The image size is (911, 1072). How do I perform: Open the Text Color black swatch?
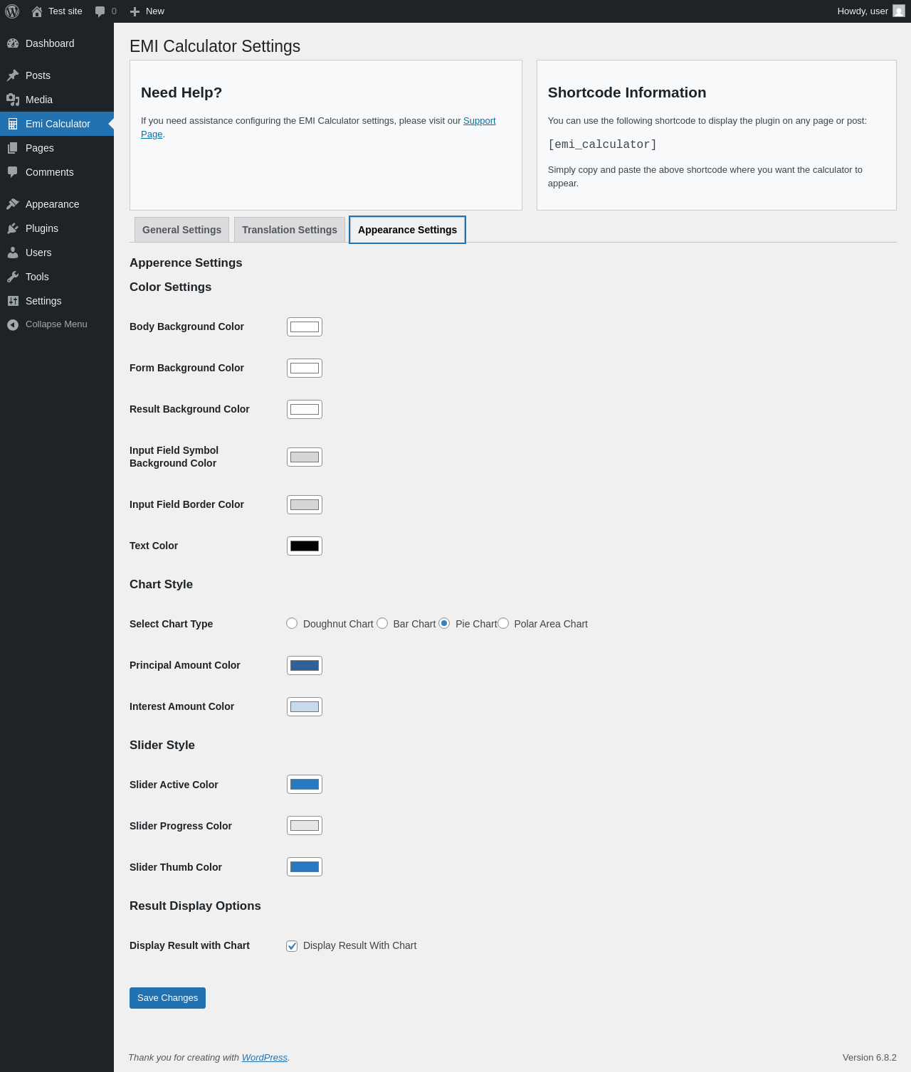click(x=305, y=546)
